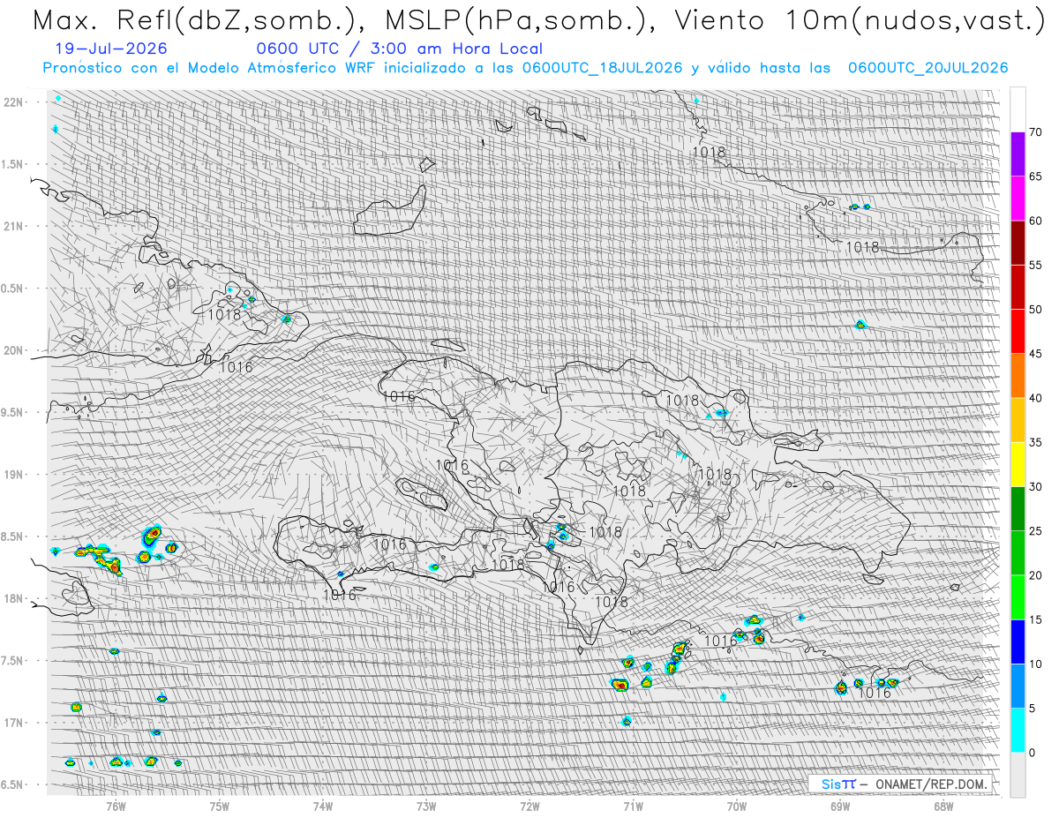Click the colorbar label 25

click(x=1036, y=531)
